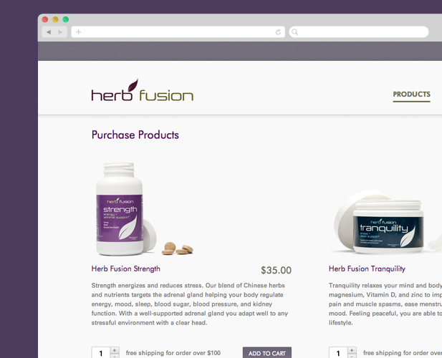Click the browser forward arrow
The height and width of the screenshot is (358, 442).
point(60,32)
